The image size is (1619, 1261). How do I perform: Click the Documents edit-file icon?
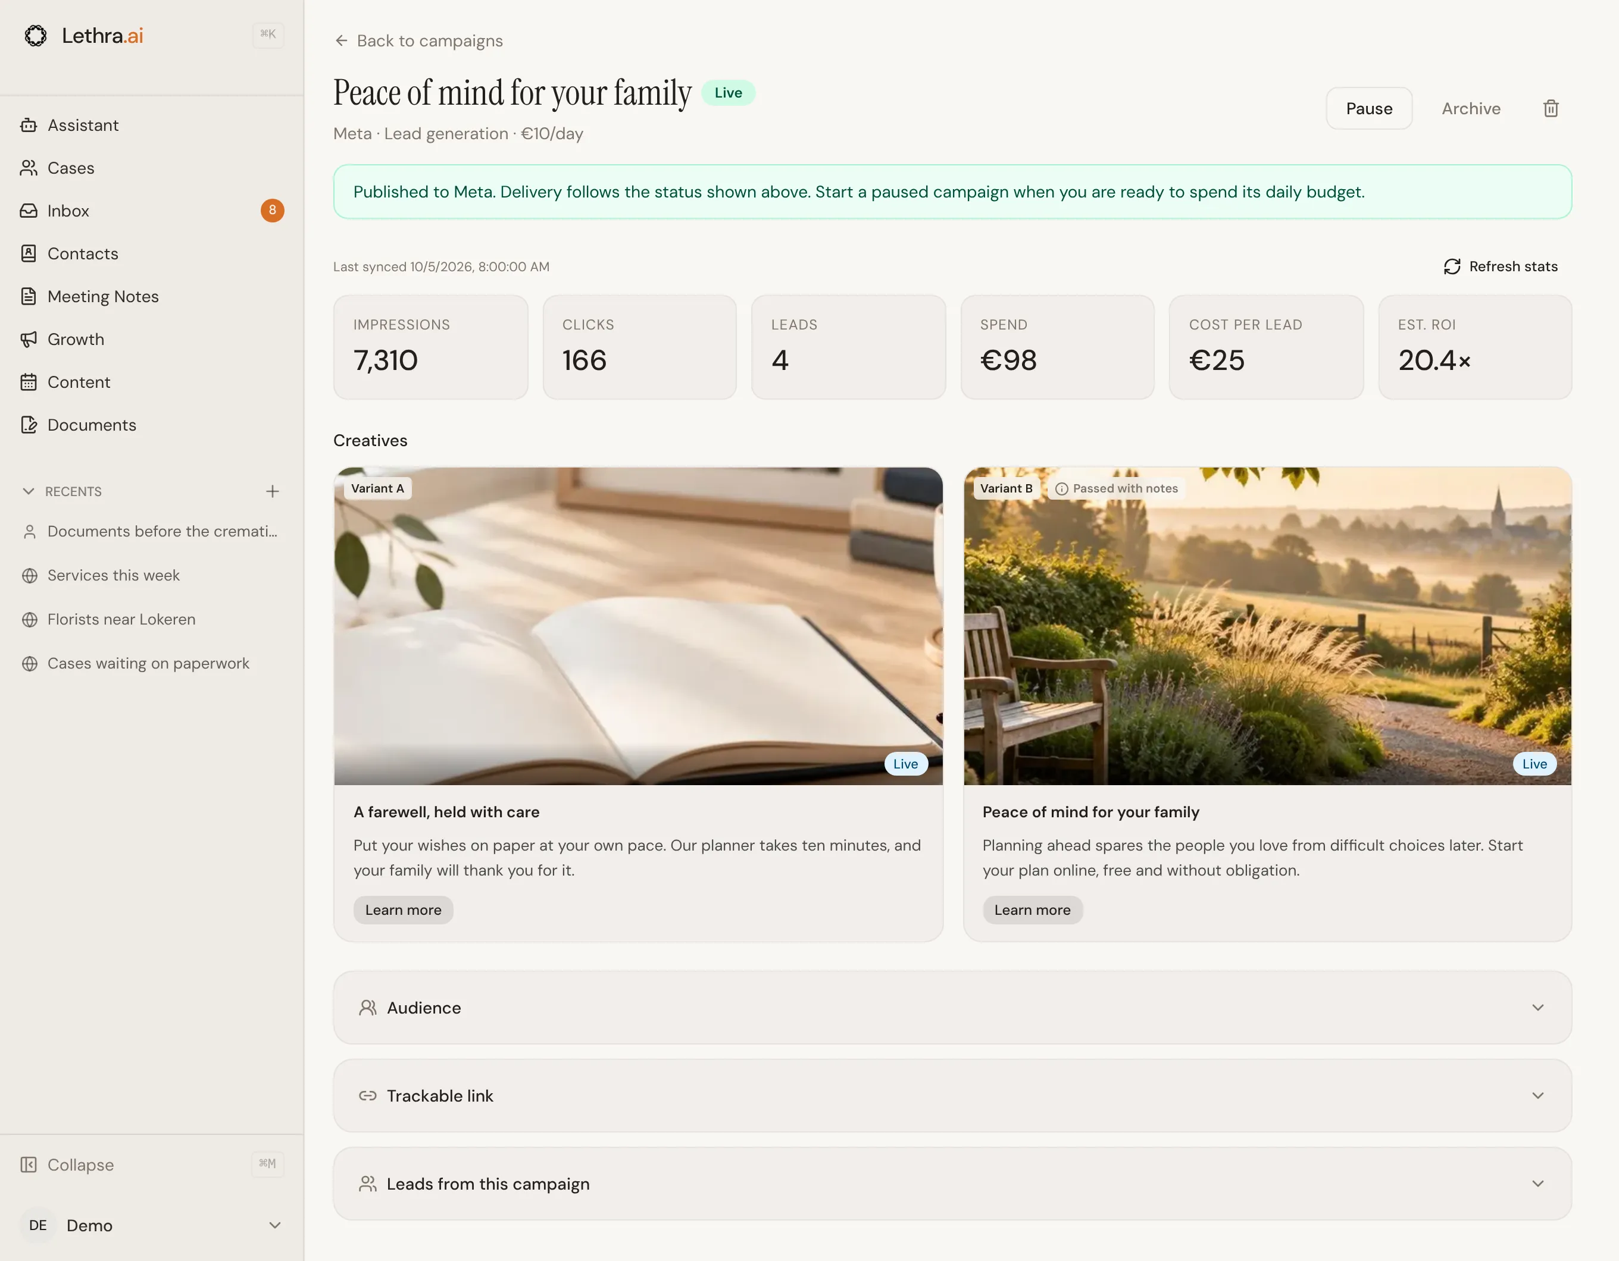(x=29, y=425)
